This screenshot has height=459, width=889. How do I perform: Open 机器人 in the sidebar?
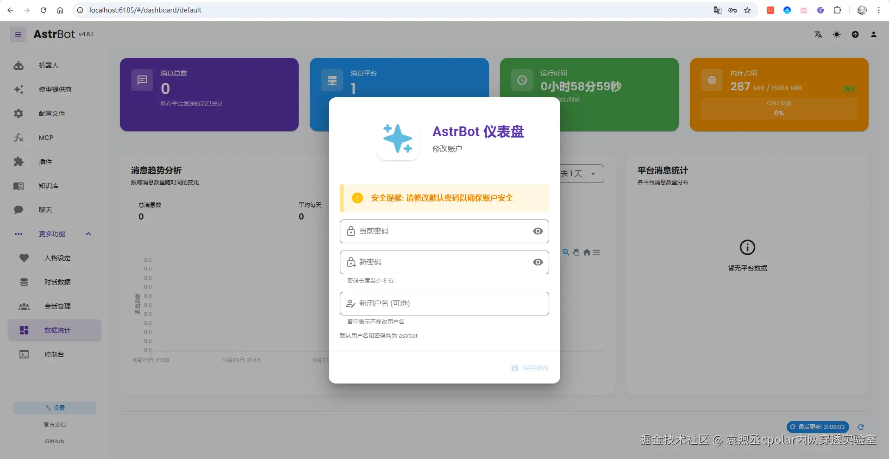click(x=55, y=65)
